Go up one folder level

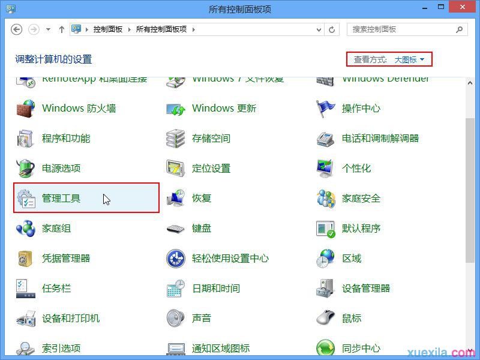point(62,29)
